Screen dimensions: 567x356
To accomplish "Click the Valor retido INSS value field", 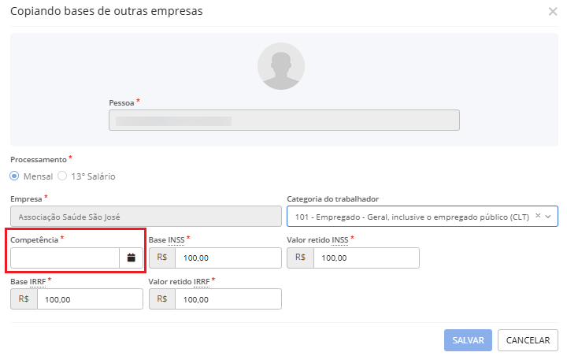I will point(365,258).
